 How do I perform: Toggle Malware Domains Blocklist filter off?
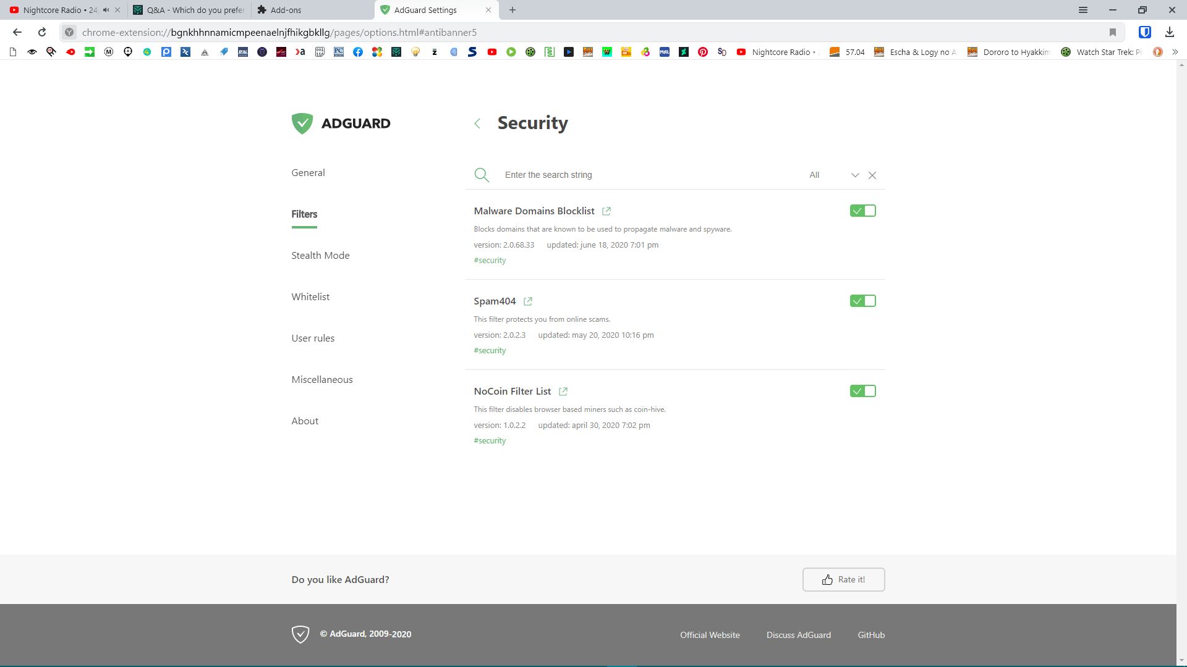tap(863, 211)
